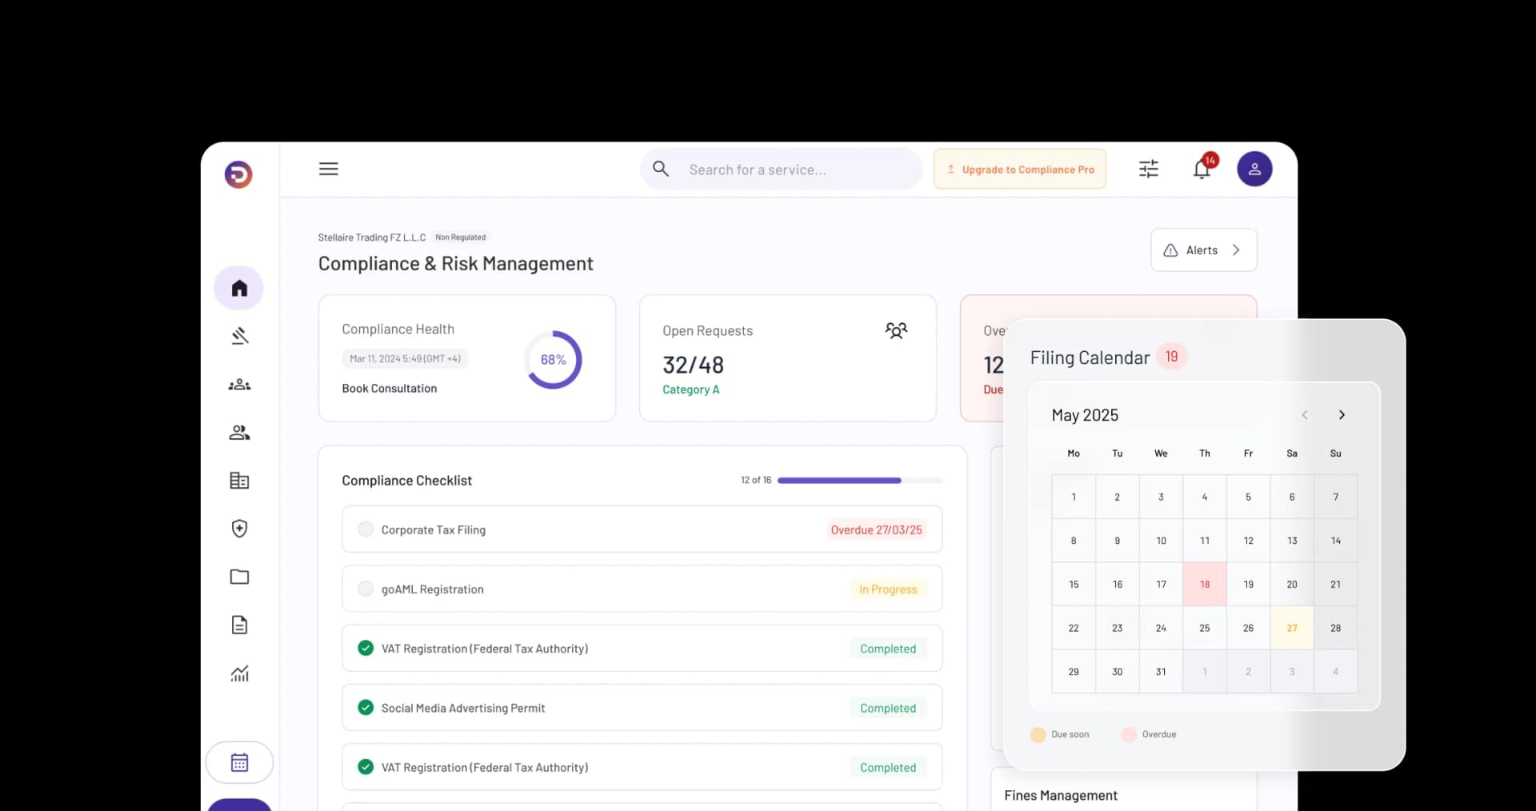Click Category A link
The height and width of the screenshot is (811, 1536).
pyautogui.click(x=691, y=390)
